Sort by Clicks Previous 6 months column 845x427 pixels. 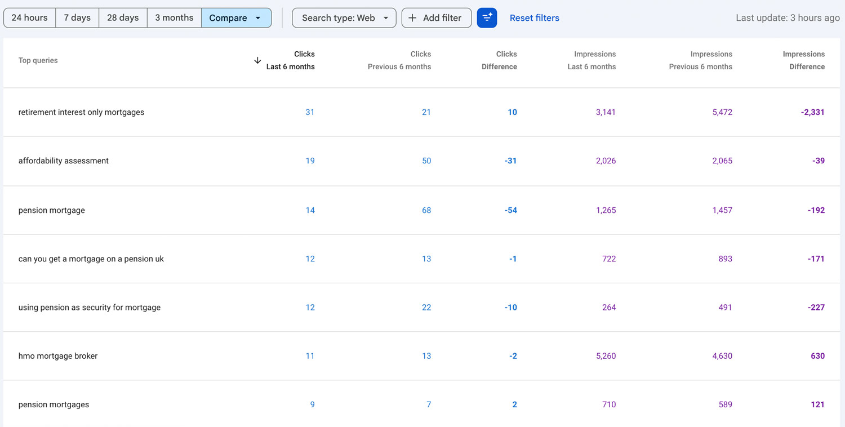399,60
